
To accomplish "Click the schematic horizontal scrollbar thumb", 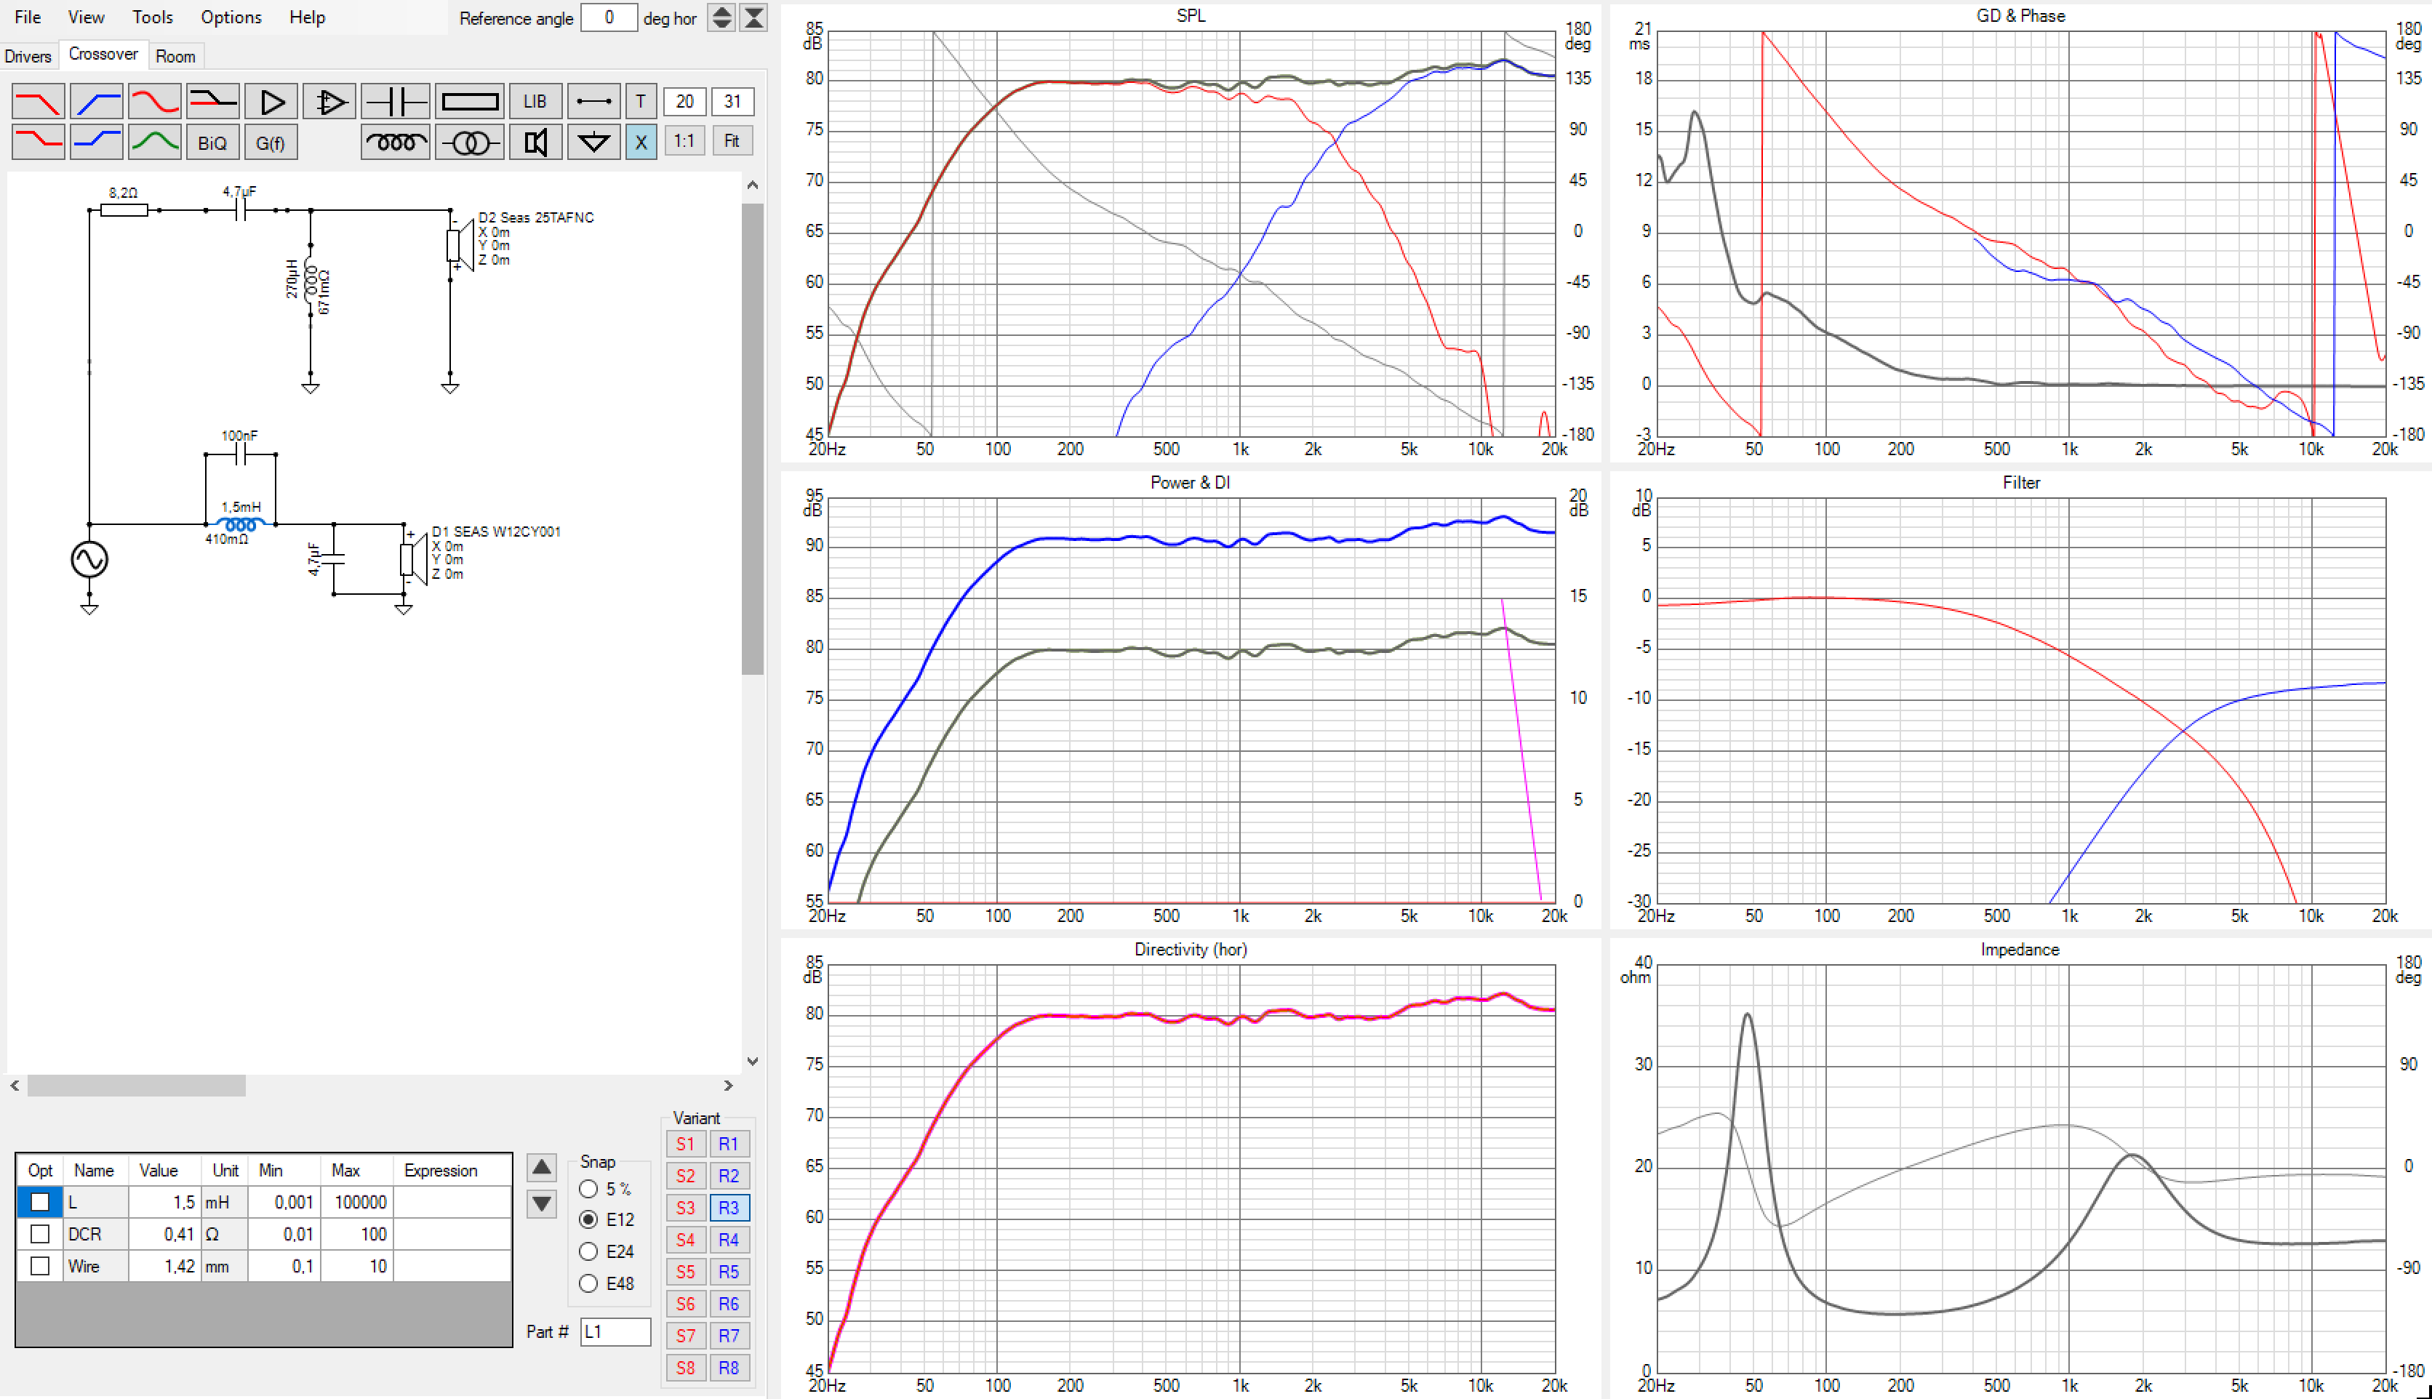I will (x=137, y=1086).
